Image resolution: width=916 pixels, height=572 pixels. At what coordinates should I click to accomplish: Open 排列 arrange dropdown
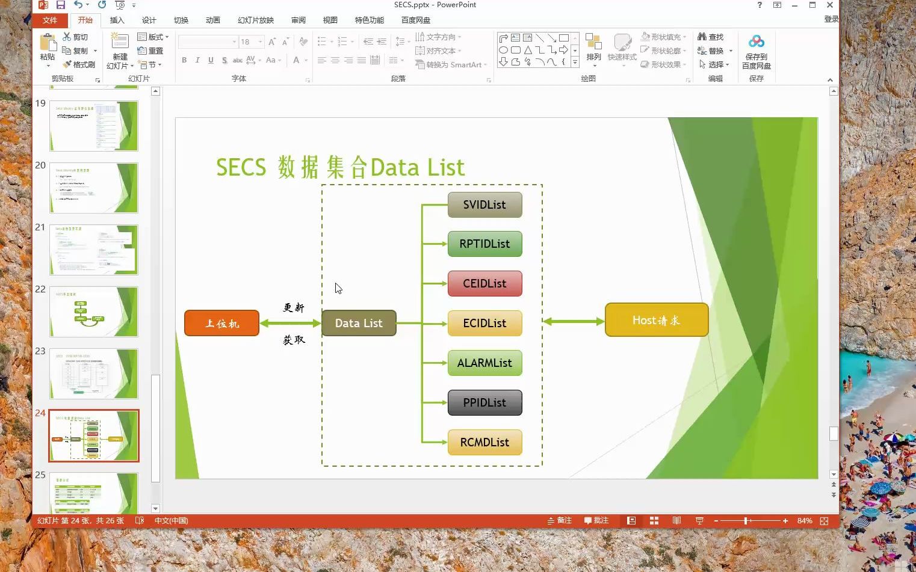tap(593, 51)
